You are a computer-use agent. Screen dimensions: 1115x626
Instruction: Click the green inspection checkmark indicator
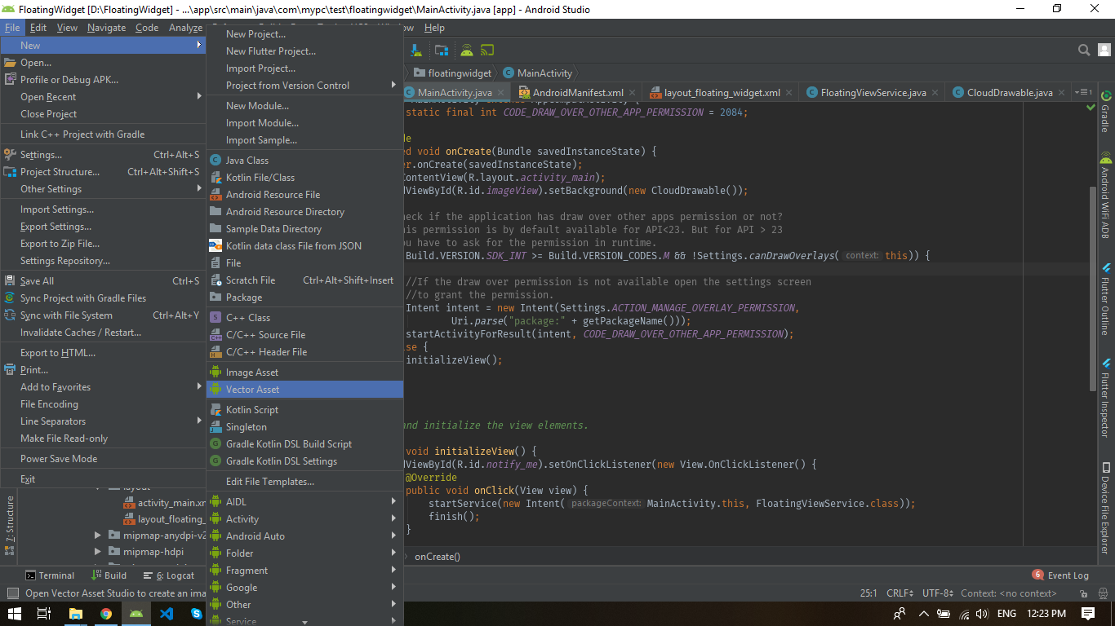point(1091,107)
